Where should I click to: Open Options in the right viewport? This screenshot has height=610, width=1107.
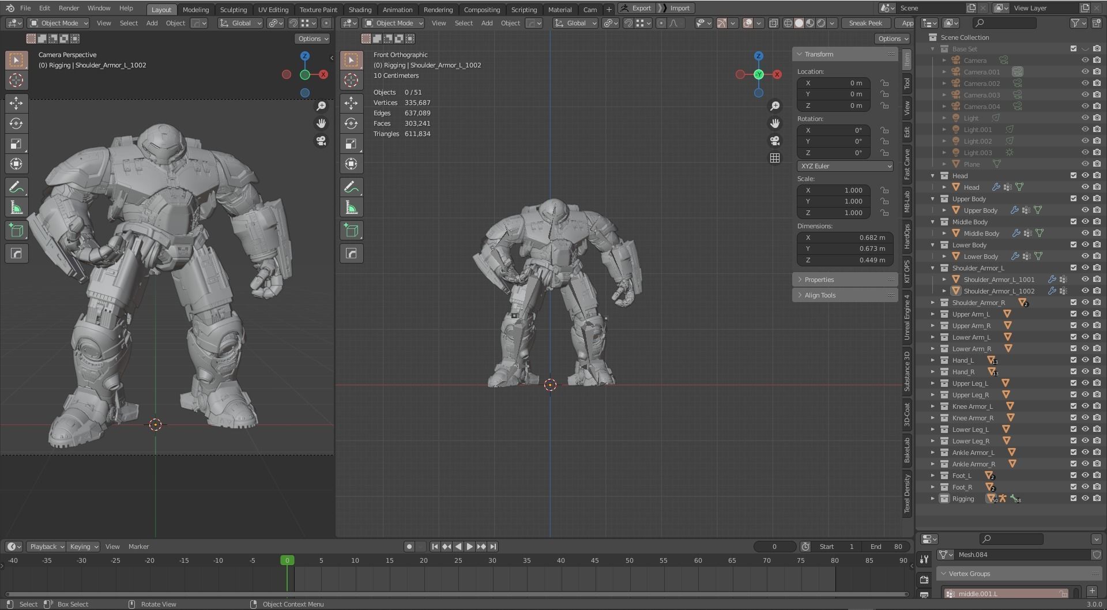(892, 39)
